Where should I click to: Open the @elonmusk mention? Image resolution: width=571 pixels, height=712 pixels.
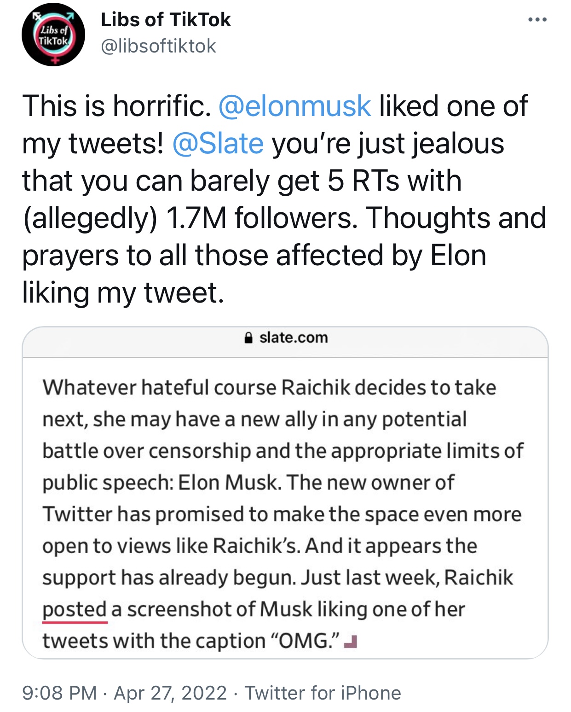pos(294,106)
